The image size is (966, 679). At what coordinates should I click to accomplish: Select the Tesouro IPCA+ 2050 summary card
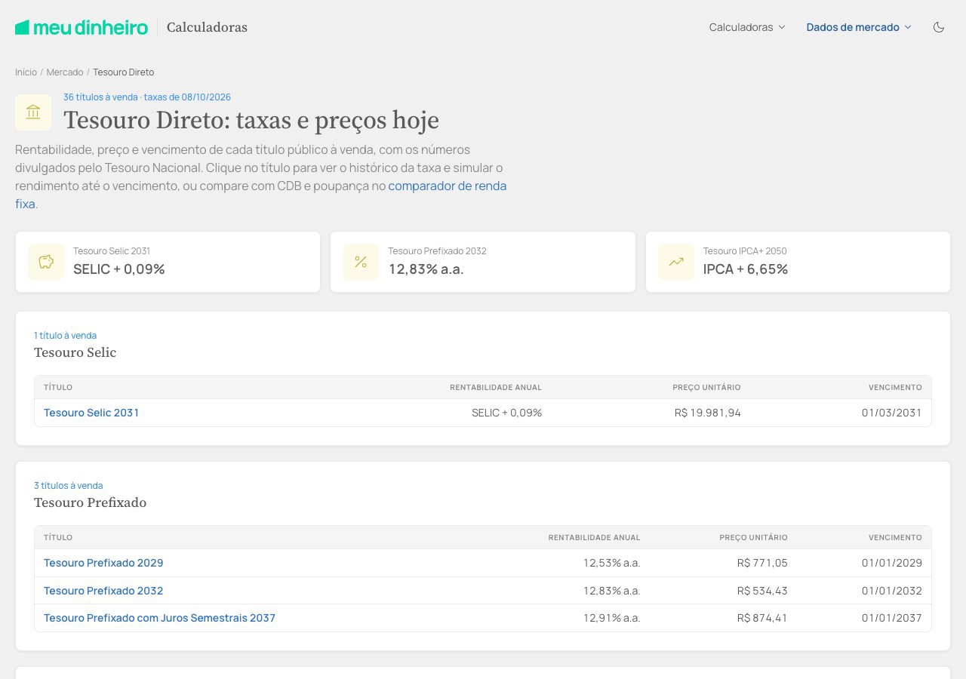pyautogui.click(x=798, y=262)
